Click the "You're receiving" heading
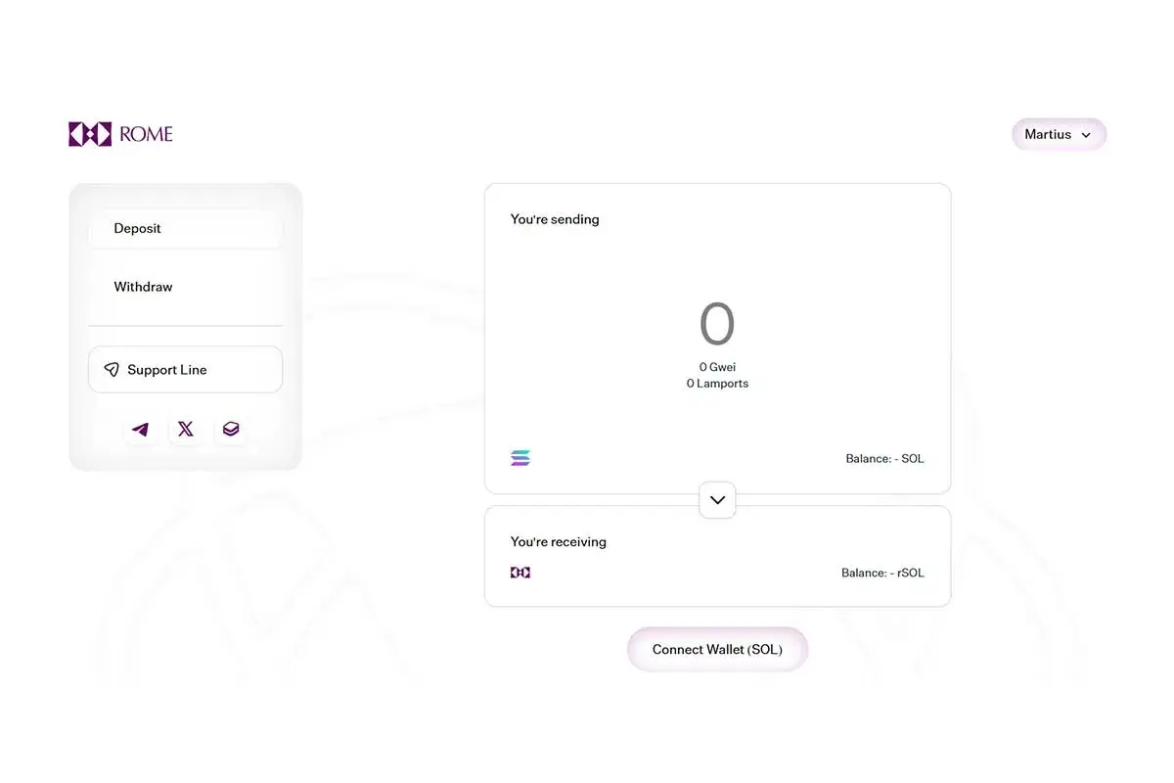Viewport: 1174px width, 783px height. pyautogui.click(x=559, y=541)
